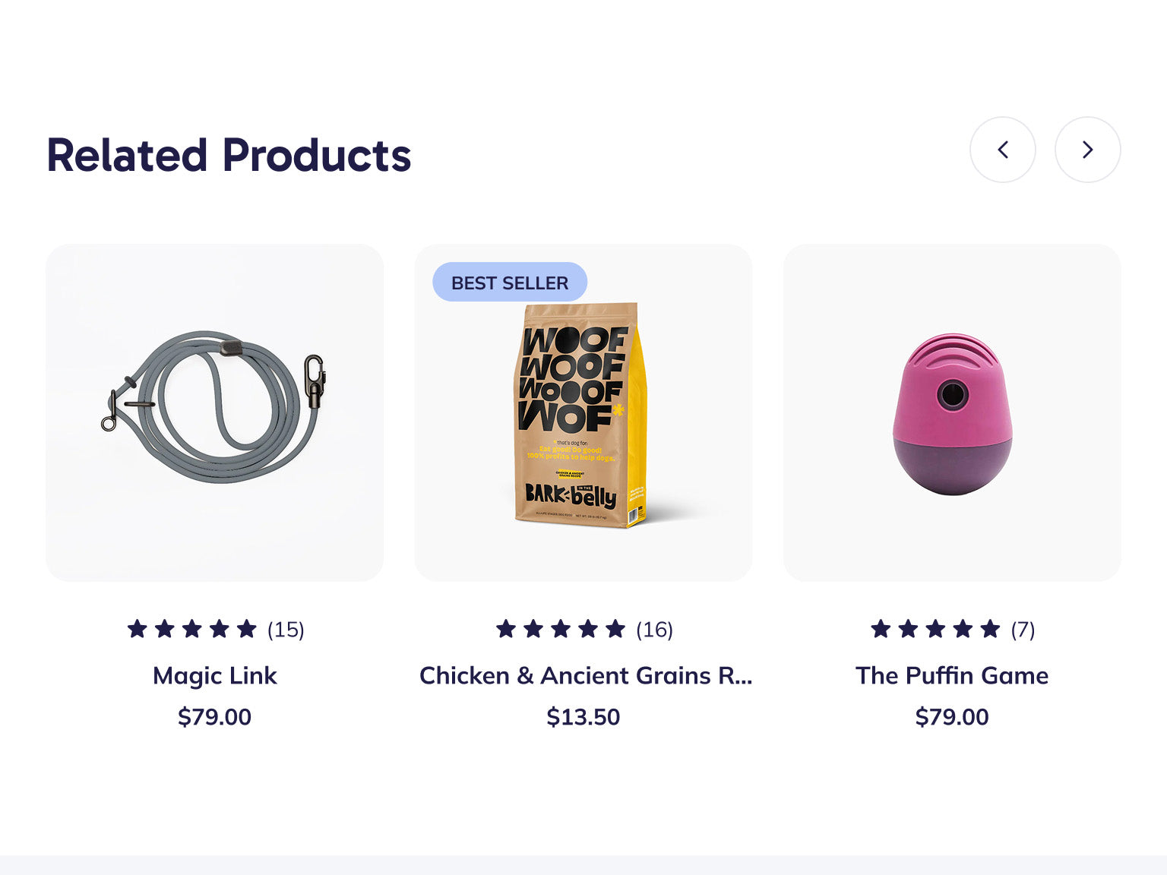Open the (15) reviews count

[x=286, y=630]
